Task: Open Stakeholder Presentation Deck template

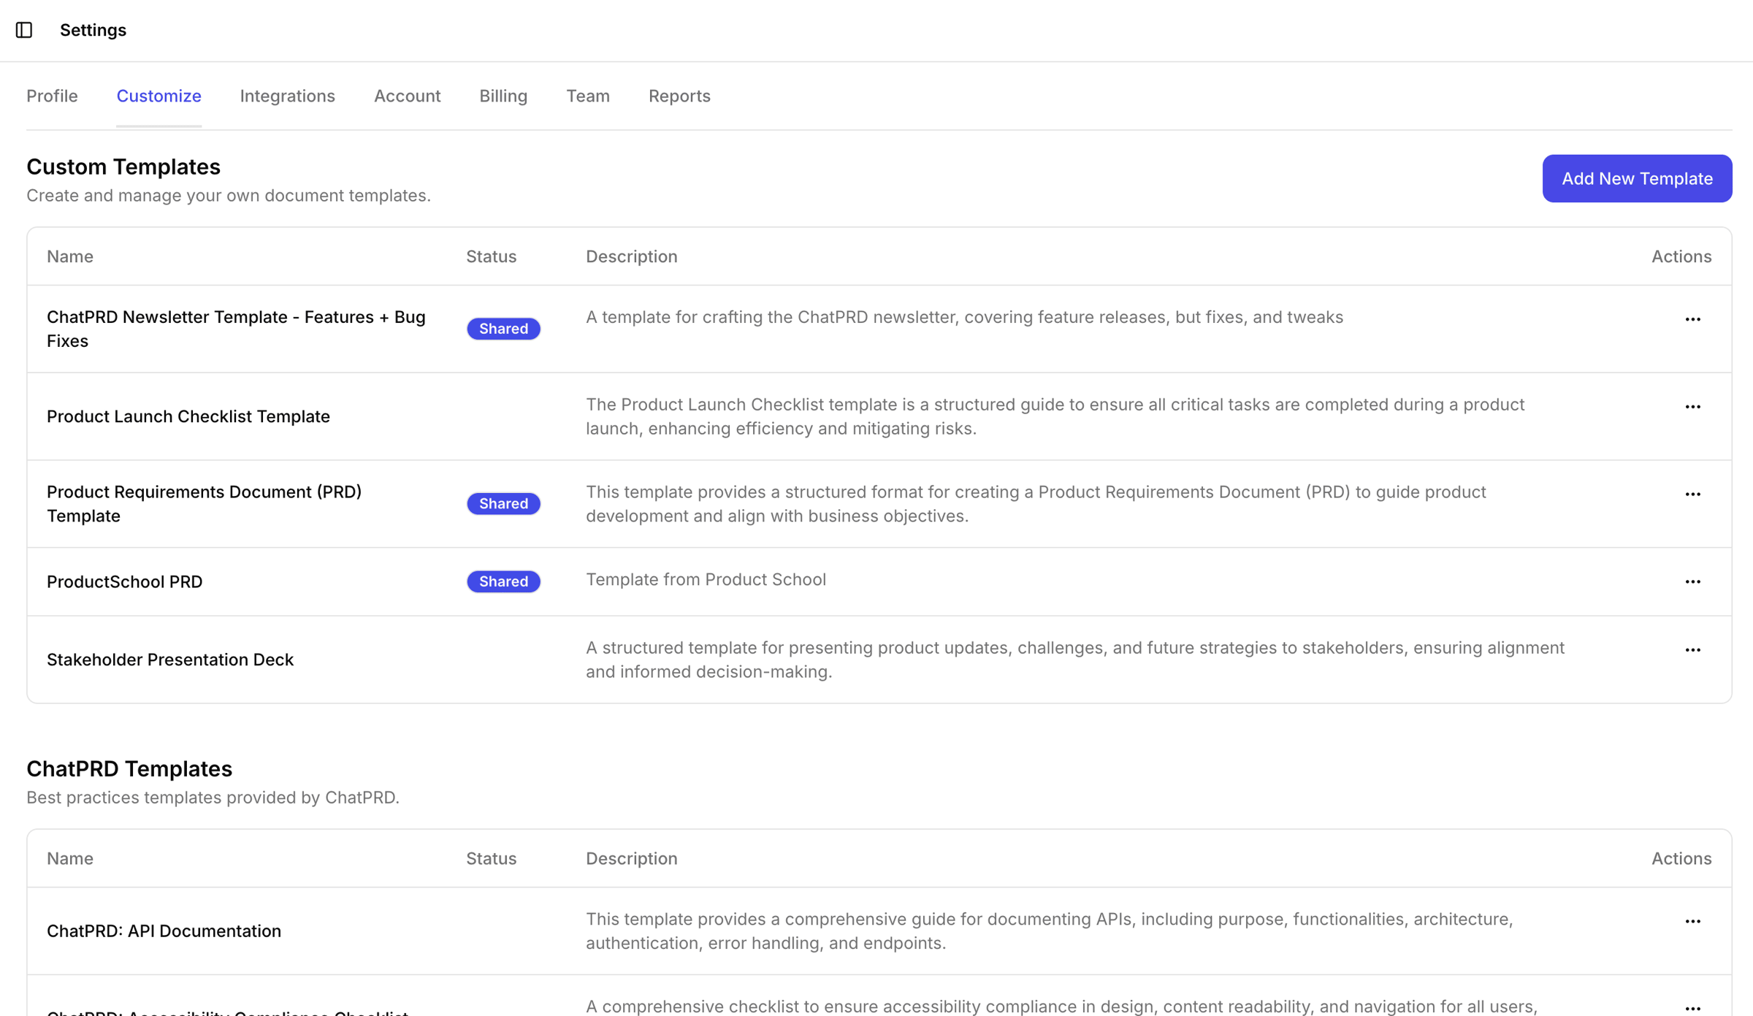Action: [x=170, y=660]
